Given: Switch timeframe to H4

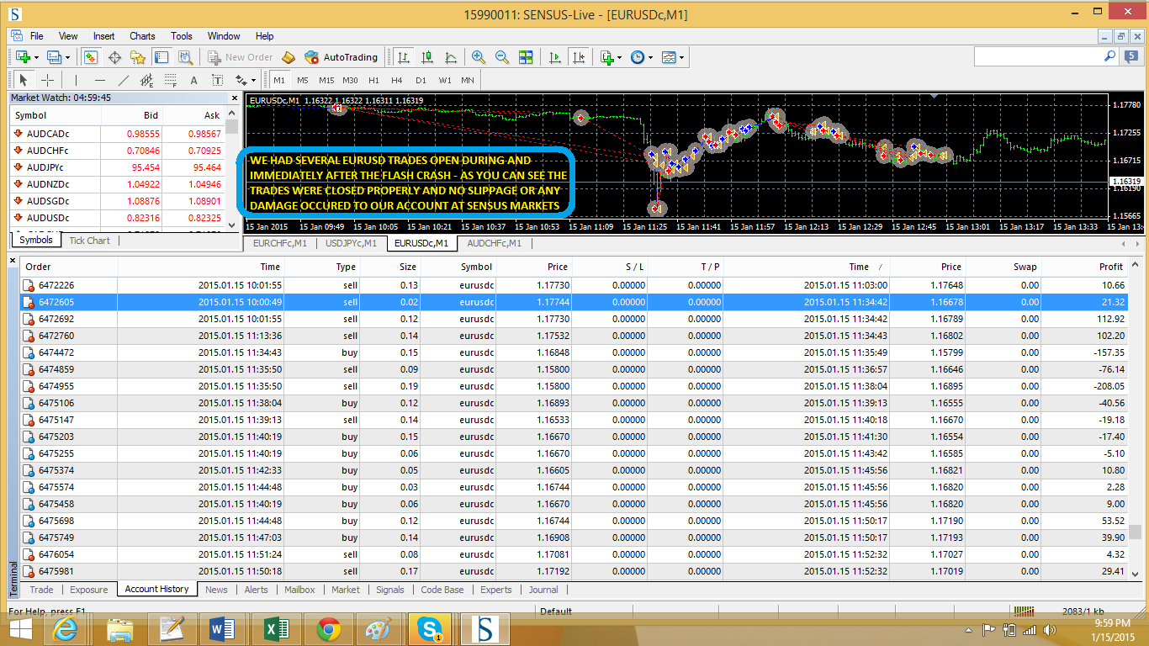Looking at the screenshot, I should pos(397,80).
